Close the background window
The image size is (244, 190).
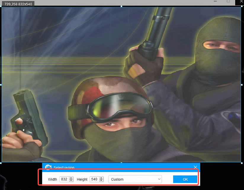(x=241, y=1)
